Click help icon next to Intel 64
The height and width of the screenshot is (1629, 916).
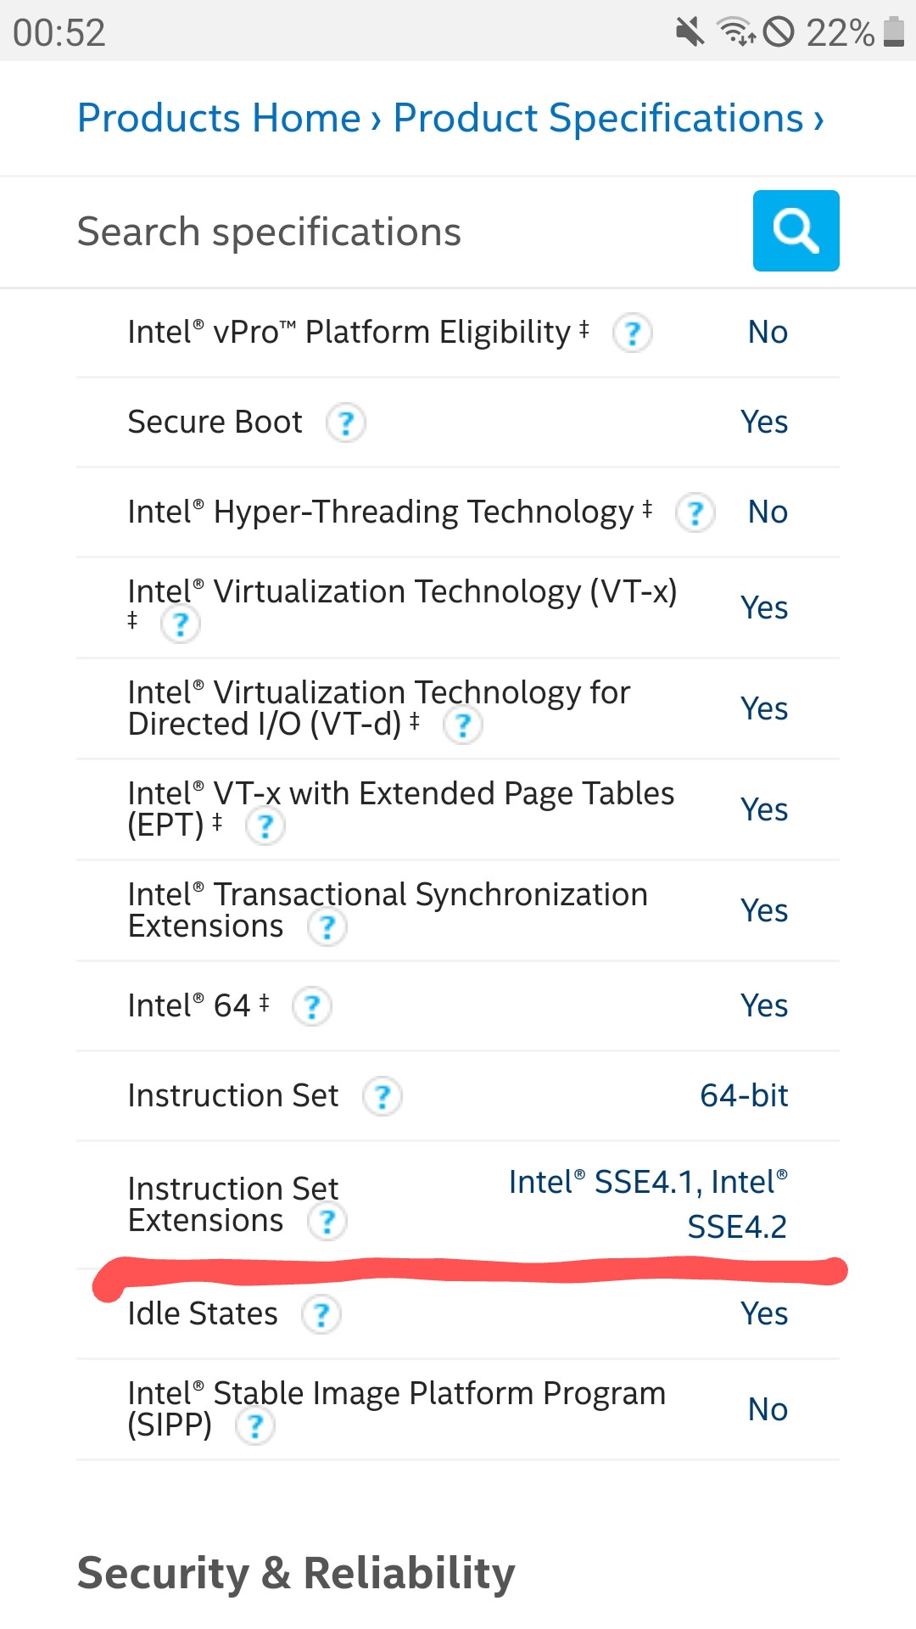pos(311,1007)
